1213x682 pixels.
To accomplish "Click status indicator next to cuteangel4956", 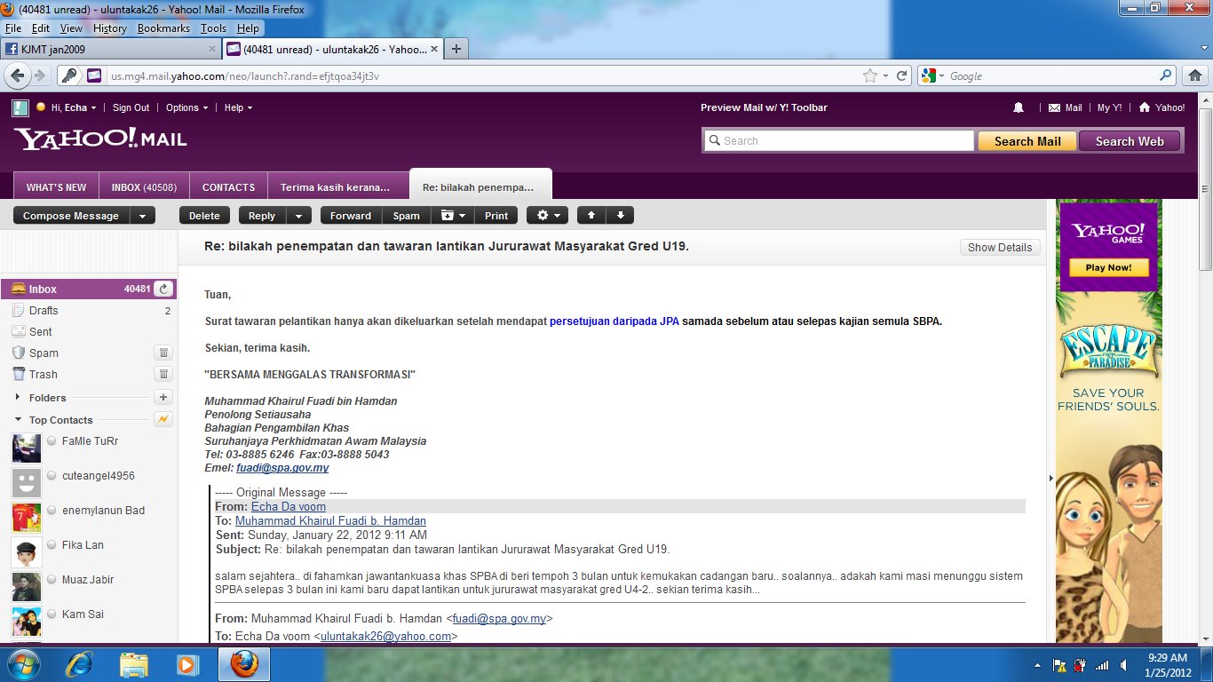I will coord(52,475).
